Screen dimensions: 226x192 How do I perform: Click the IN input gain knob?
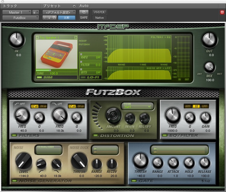17,39
